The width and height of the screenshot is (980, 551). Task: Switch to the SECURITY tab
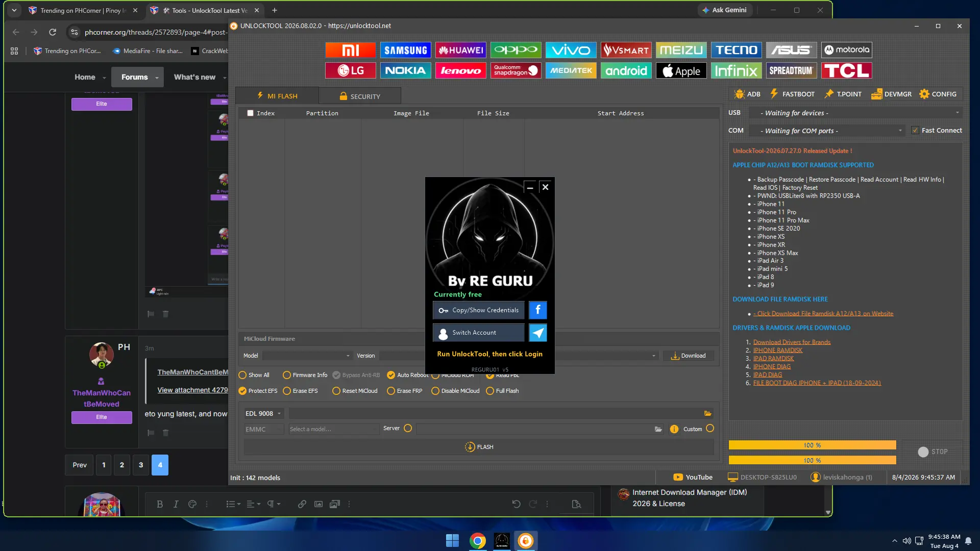[x=360, y=96]
